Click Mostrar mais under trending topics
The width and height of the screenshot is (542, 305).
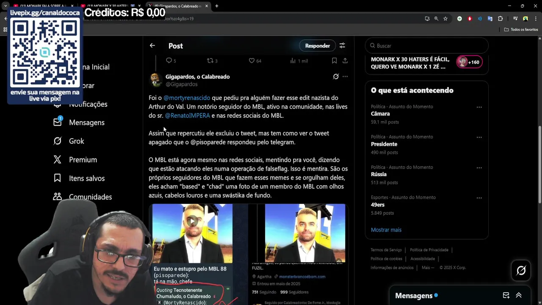386,230
